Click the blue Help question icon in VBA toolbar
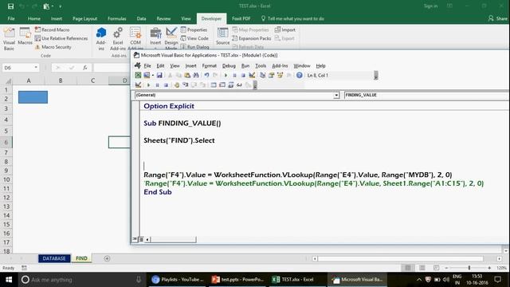Image resolution: width=510 pixels, height=287 pixels. [x=300, y=75]
